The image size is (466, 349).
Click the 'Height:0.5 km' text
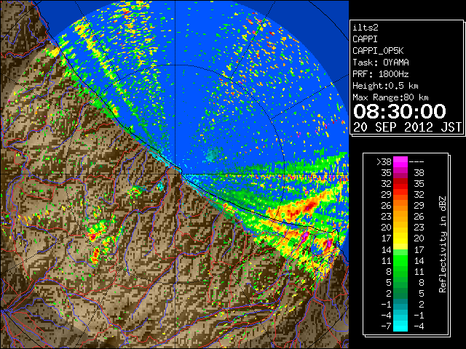(x=385, y=86)
